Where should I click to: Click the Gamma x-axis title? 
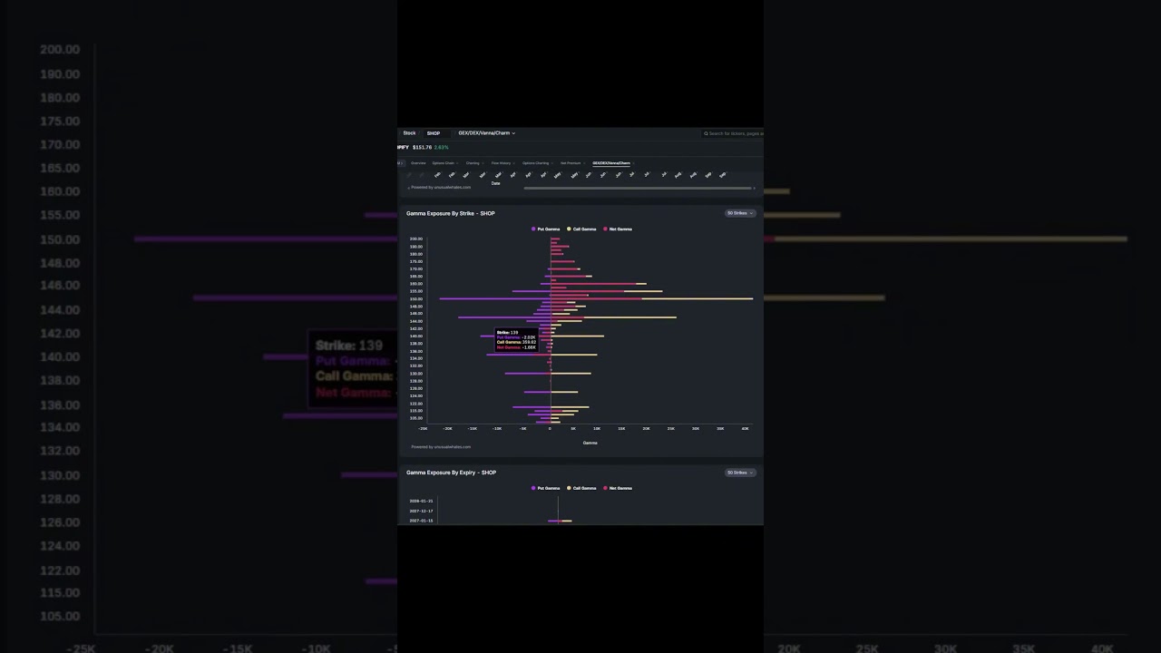(x=590, y=443)
